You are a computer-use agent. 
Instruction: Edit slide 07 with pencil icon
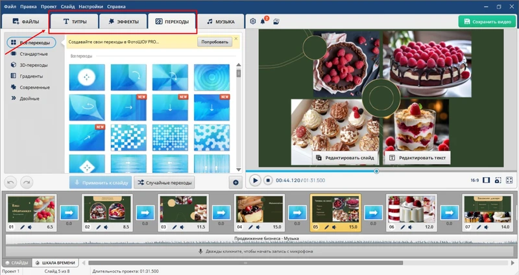(479, 227)
